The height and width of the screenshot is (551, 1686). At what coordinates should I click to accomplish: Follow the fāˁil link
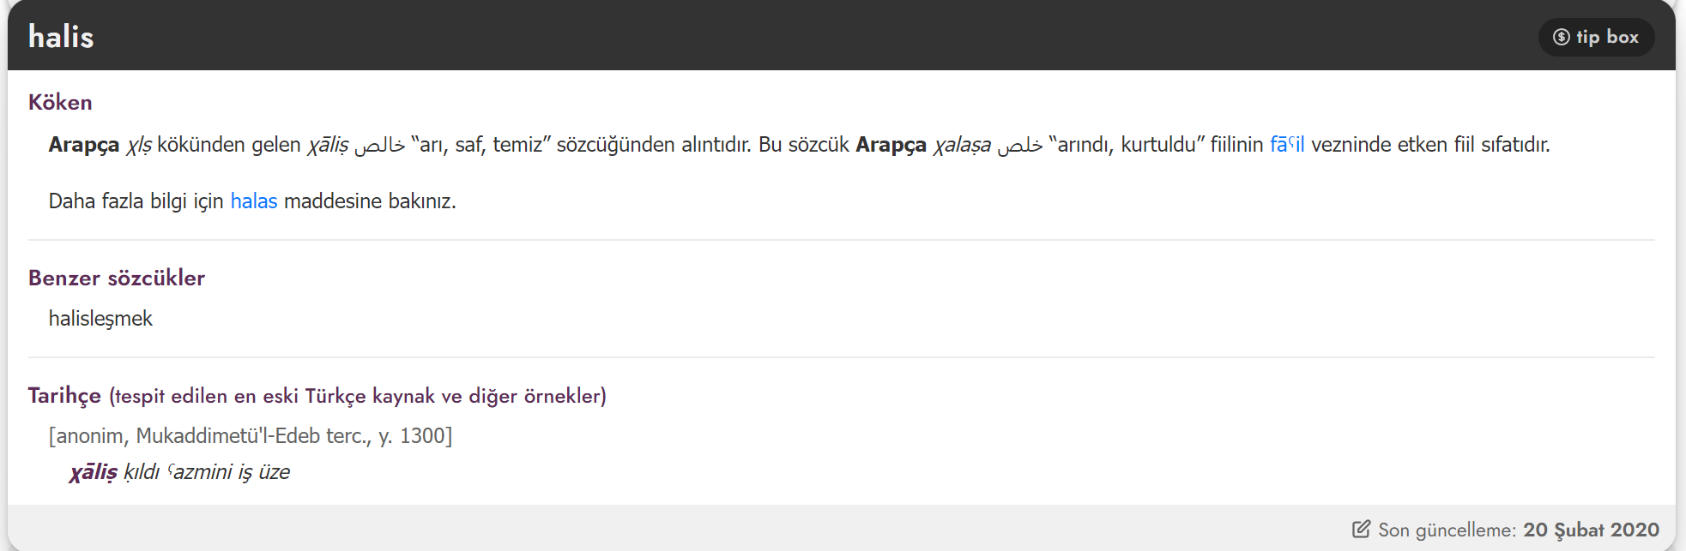click(x=1287, y=144)
